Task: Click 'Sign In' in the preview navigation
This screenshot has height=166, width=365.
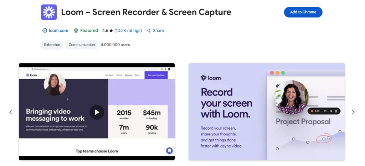Action: [x=138, y=75]
